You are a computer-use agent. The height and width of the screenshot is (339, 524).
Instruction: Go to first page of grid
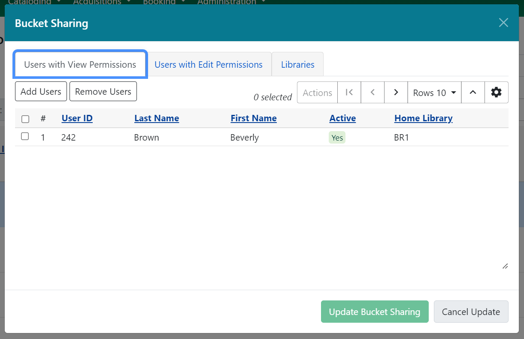coord(349,93)
